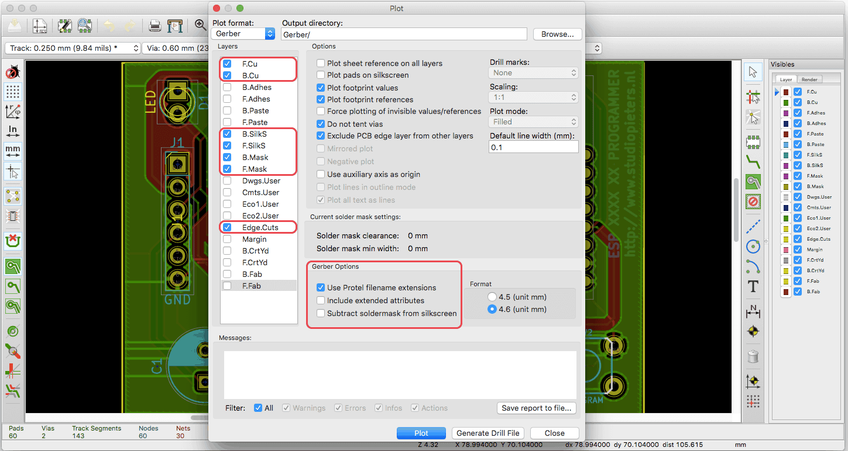Uncheck F.Cu layer in Plot dialog
This screenshot has width=848, height=451.
[227, 64]
